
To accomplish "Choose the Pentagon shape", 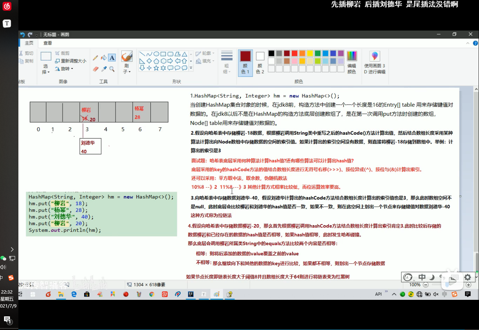I will tap(156, 61).
